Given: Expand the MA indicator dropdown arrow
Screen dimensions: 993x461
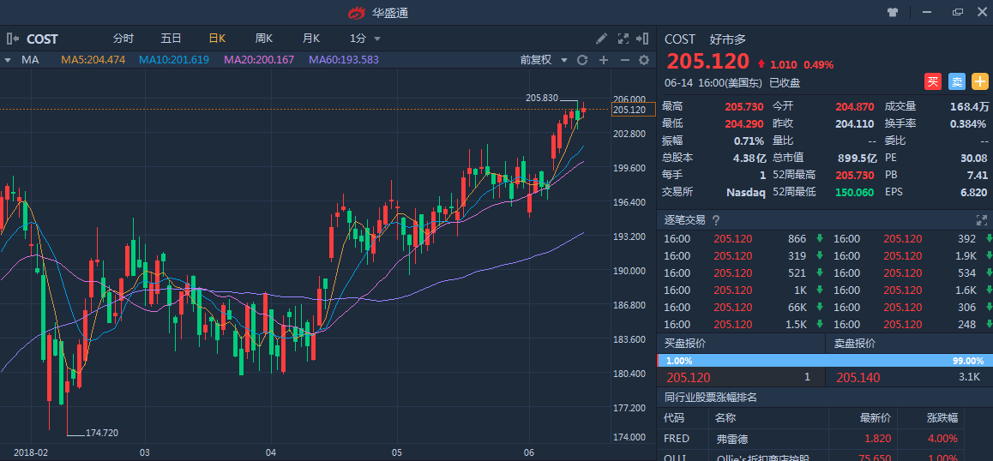Looking at the screenshot, I should pos(8,60).
